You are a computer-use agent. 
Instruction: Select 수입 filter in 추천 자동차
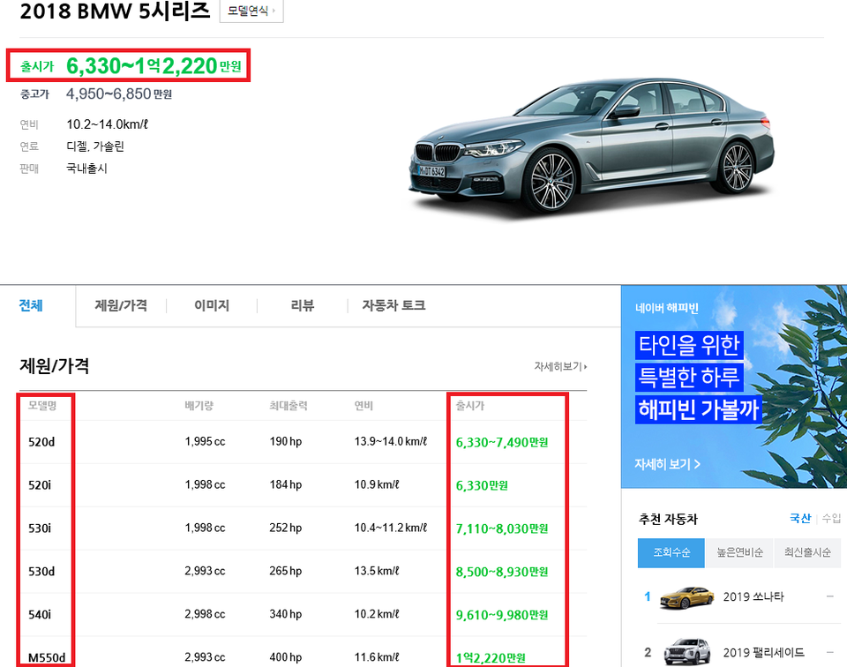point(831,519)
